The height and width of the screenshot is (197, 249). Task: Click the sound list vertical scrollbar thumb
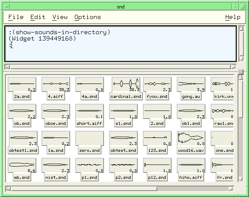(x=241, y=99)
